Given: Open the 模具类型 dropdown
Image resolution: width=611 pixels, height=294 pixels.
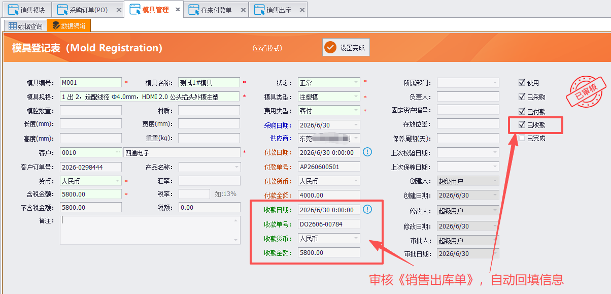Looking at the screenshot, I should coord(356,96).
